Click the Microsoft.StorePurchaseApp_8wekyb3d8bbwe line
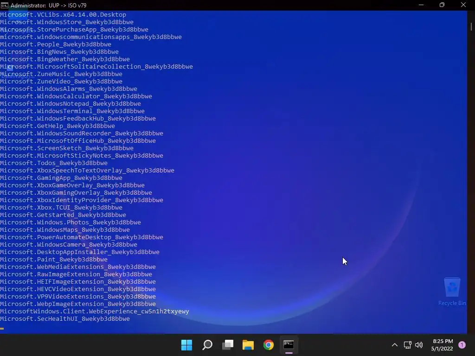 [x=74, y=29]
